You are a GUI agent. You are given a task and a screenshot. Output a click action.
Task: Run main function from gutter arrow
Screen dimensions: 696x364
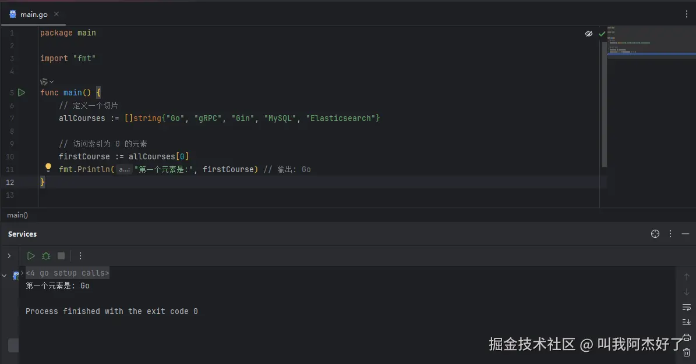pos(22,92)
